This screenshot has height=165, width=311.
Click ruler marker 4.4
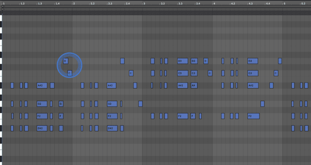(x=268, y=4)
